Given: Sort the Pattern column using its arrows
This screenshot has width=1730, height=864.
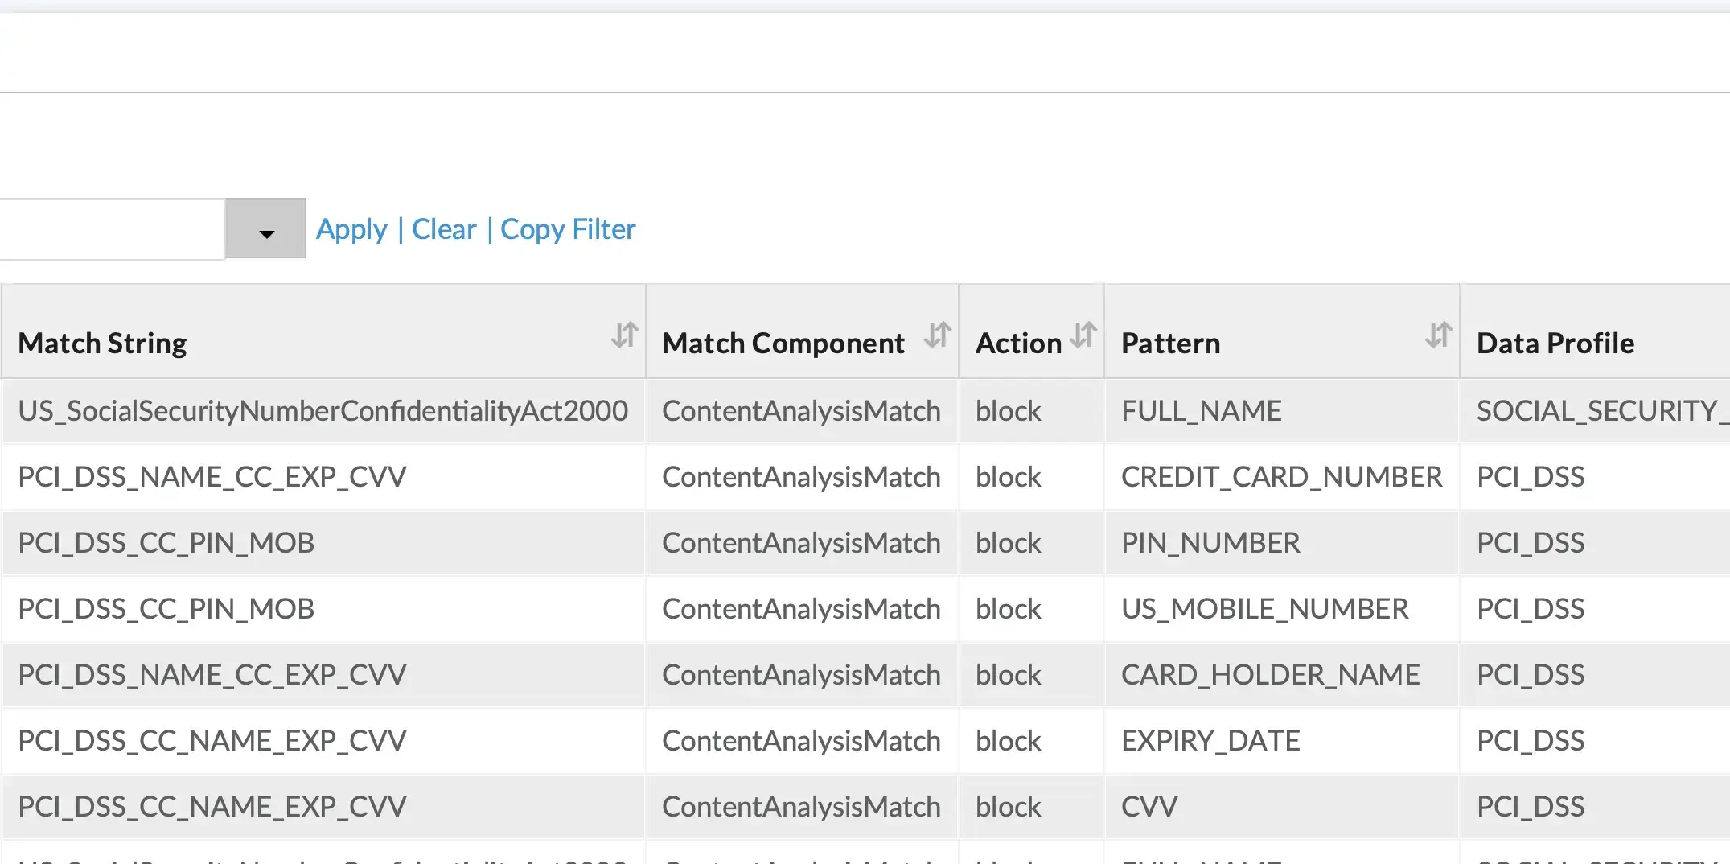Looking at the screenshot, I should [1438, 335].
